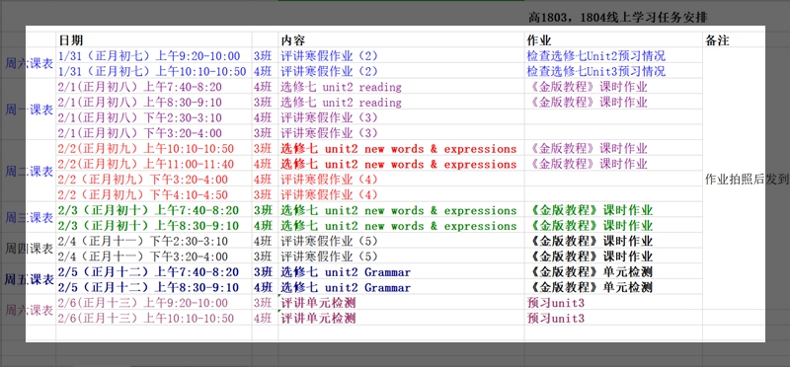Select the 周五课表 label cell
The height and width of the screenshot is (367, 790).
pyautogui.click(x=30, y=279)
